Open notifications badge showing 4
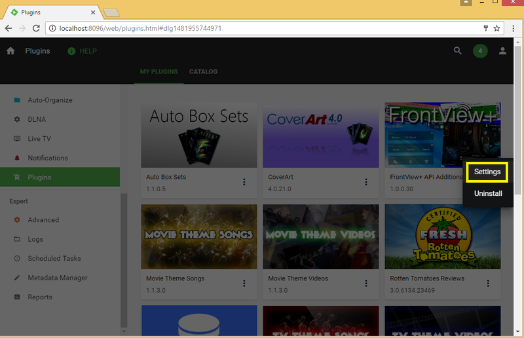Image resolution: width=524 pixels, height=338 pixels. [480, 51]
